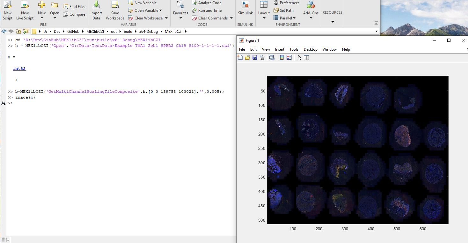Expand the Open Variable dropdown arrow
The image size is (468, 243).
[x=160, y=11]
